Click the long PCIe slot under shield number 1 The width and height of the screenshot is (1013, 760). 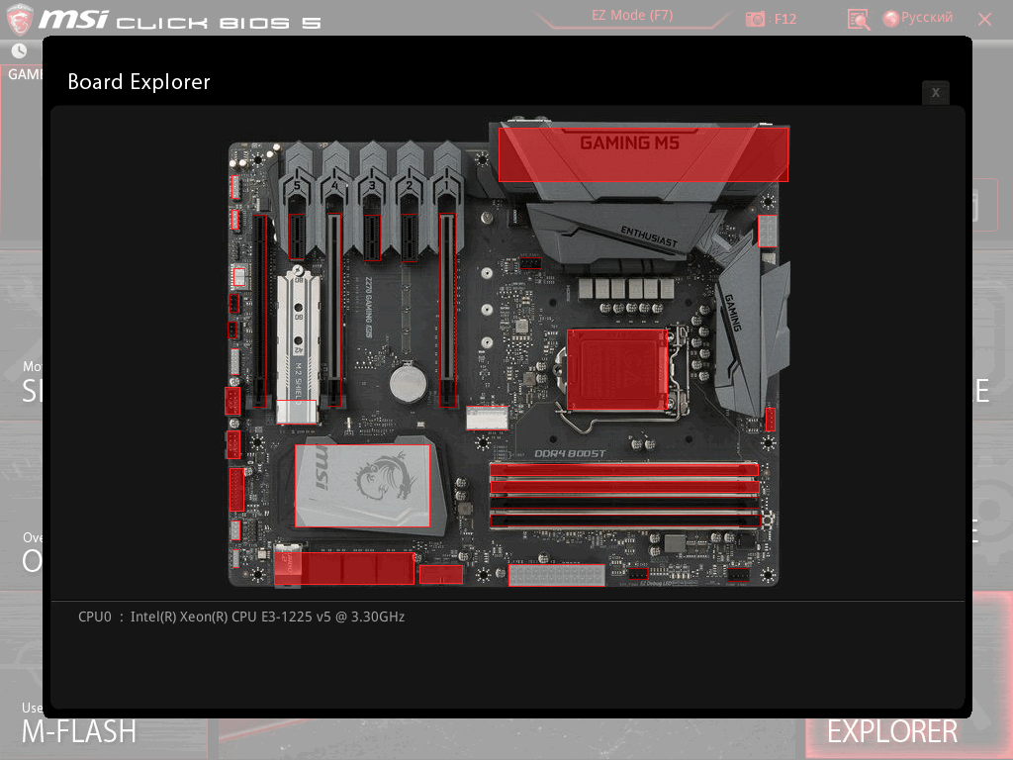(x=447, y=311)
